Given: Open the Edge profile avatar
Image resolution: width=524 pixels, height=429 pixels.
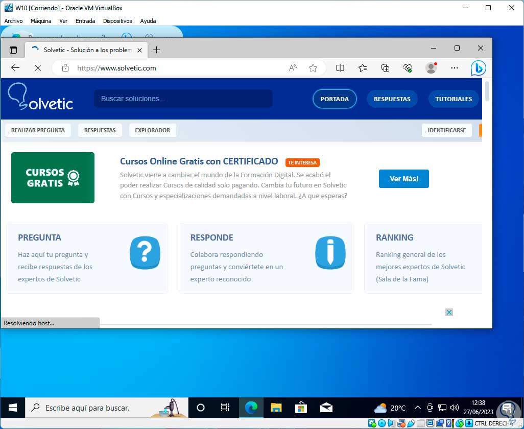Looking at the screenshot, I should coord(431,68).
